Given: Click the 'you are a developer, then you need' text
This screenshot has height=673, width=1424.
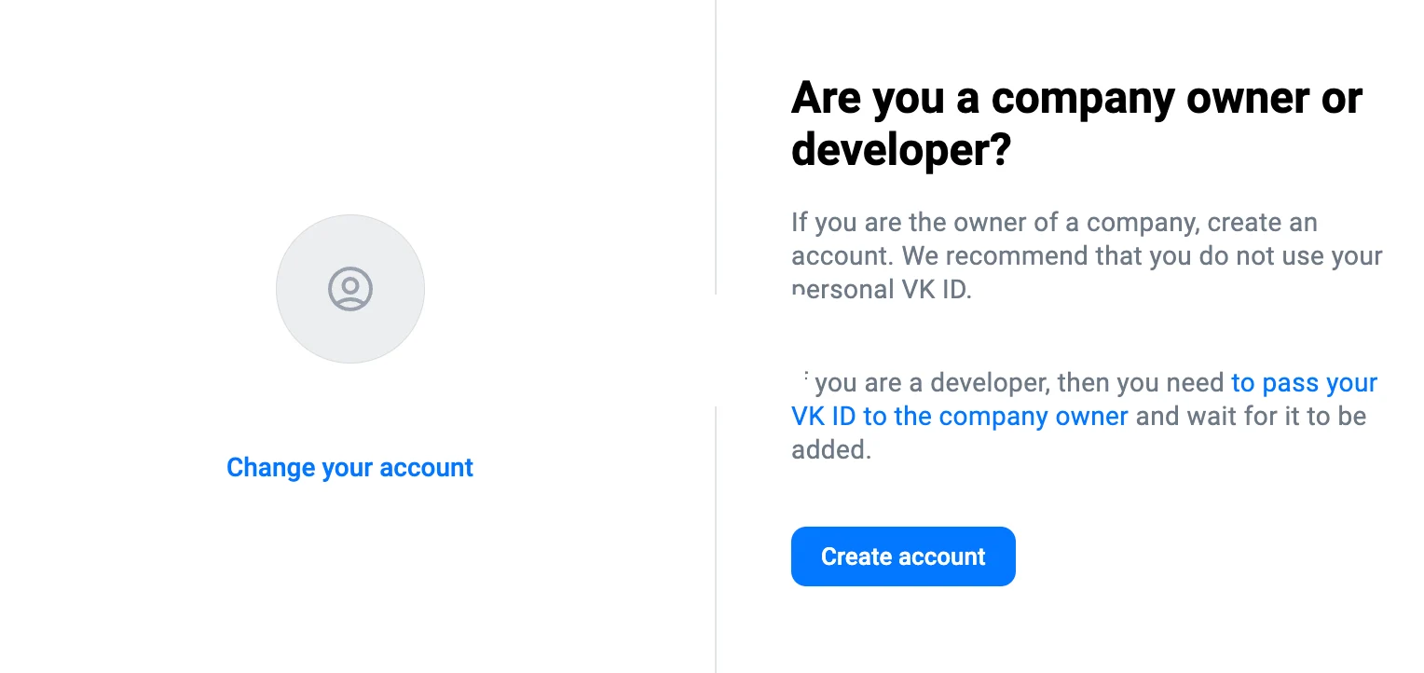Looking at the screenshot, I should 1020,382.
